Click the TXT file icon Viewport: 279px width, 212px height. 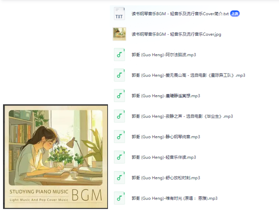(119, 14)
